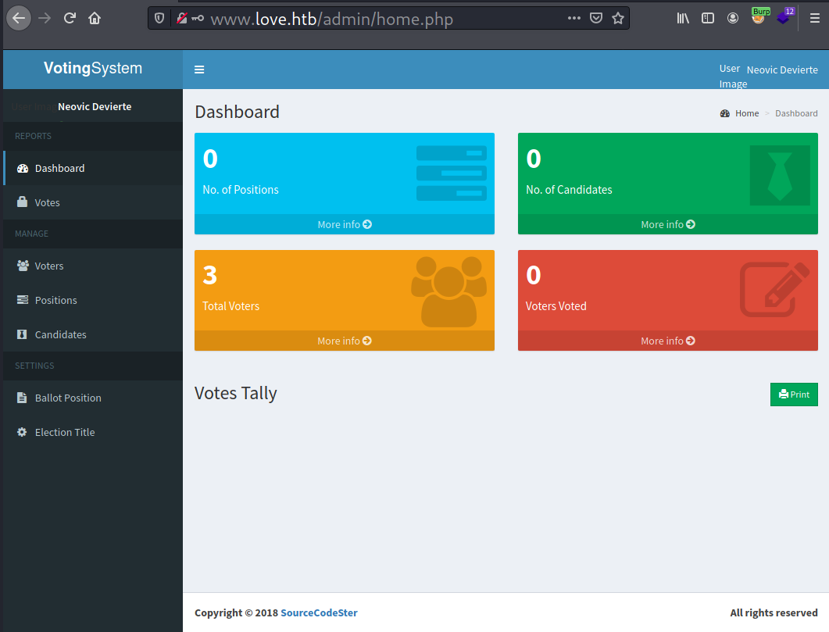Viewport: 829px width, 632px height.
Task: Open the SourceCodeSter footer link
Action: click(x=319, y=612)
